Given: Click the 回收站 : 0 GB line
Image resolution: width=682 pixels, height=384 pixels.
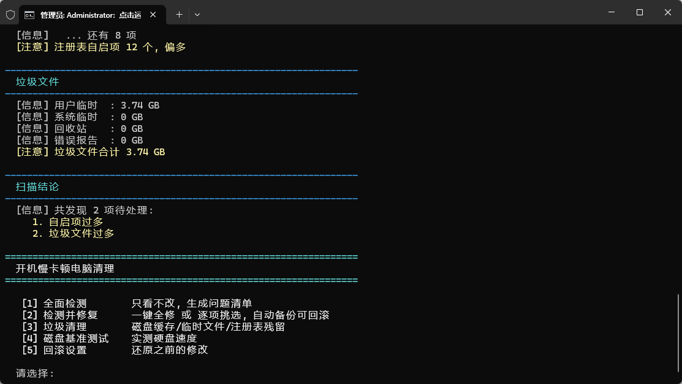Looking at the screenshot, I should point(80,129).
